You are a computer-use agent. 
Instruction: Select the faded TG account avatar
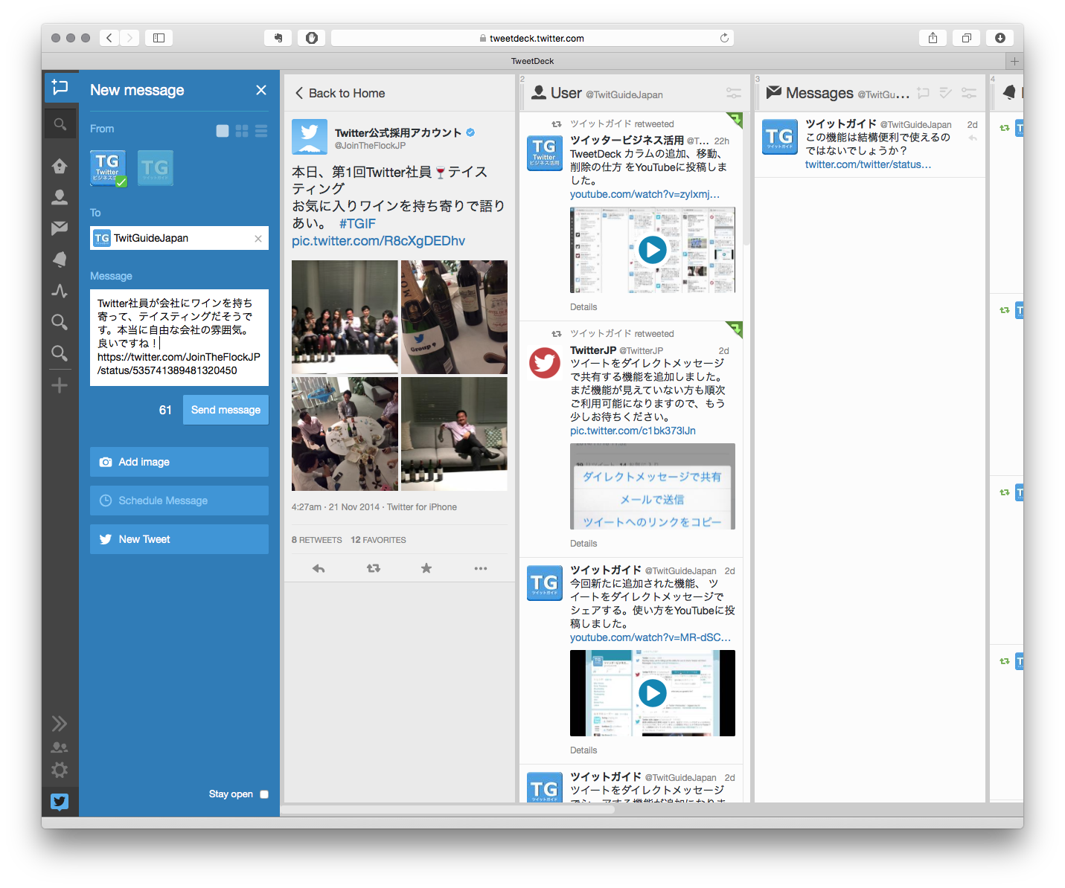pyautogui.click(x=156, y=168)
